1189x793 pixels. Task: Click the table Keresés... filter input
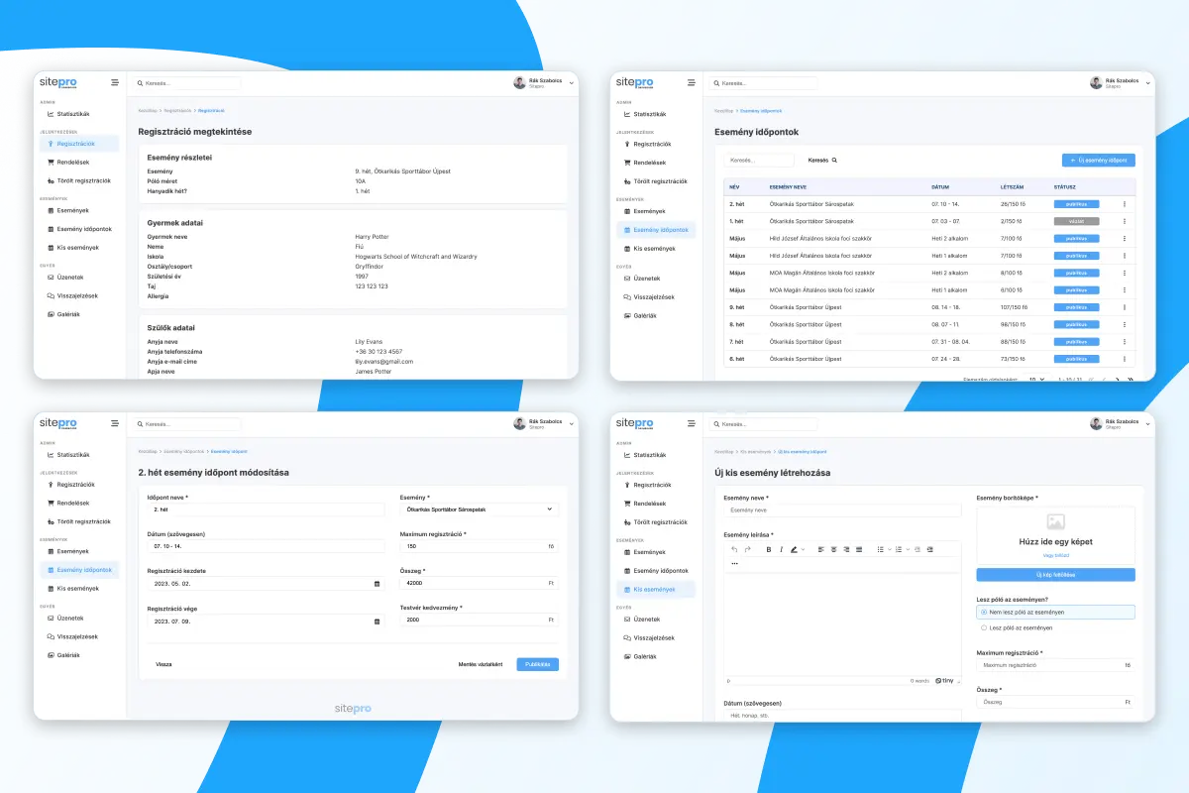759,160
